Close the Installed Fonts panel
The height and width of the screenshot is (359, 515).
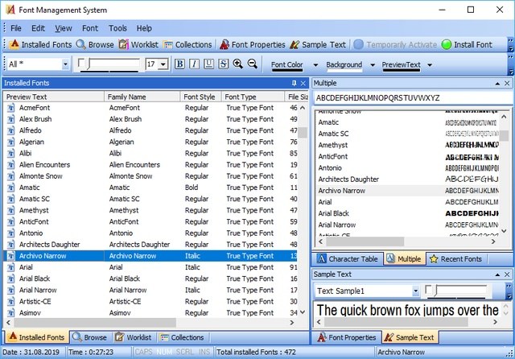303,83
